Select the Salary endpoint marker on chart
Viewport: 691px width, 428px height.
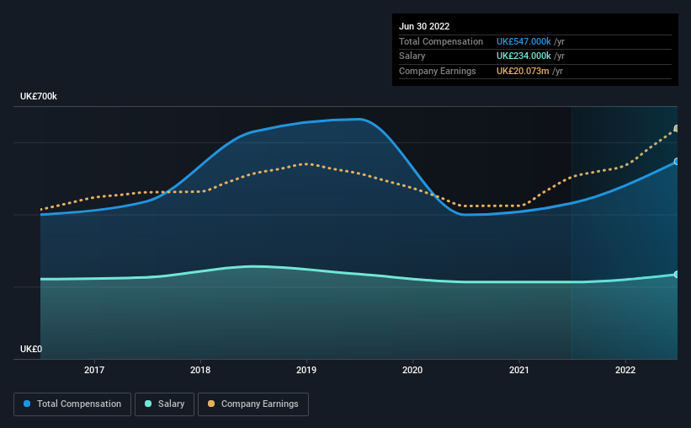[x=676, y=275]
